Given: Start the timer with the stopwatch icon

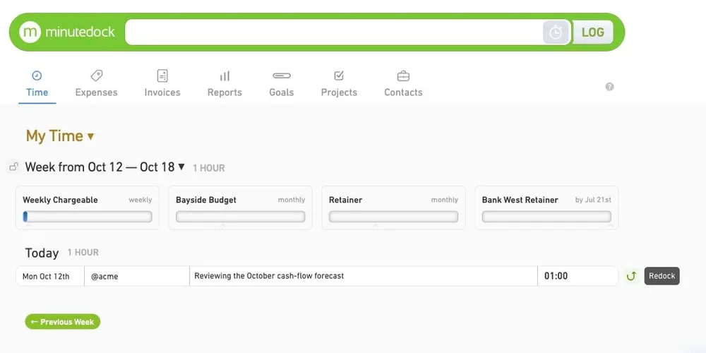Looking at the screenshot, I should (x=556, y=32).
